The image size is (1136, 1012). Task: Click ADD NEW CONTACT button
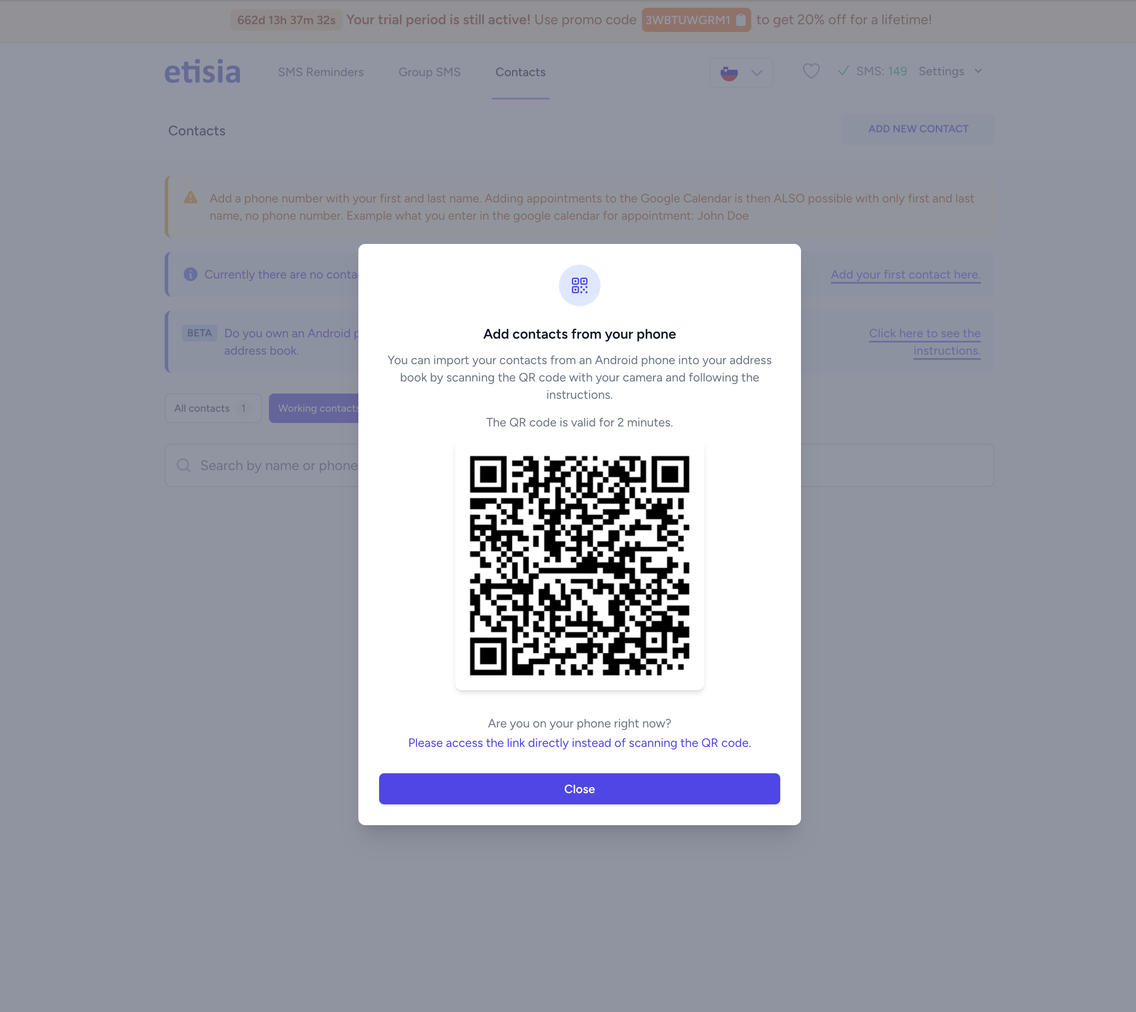918,129
